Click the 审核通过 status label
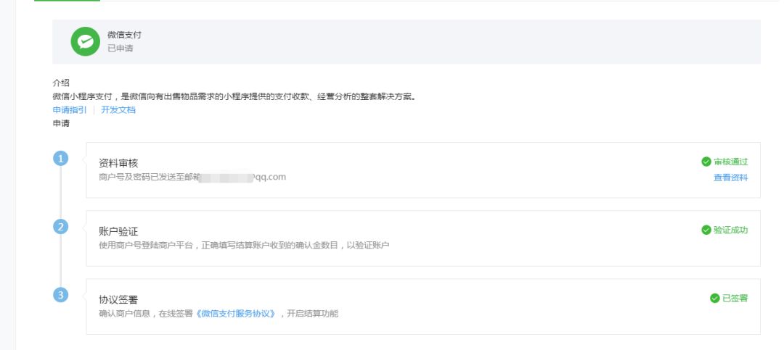This screenshot has height=350, width=784. click(x=730, y=162)
